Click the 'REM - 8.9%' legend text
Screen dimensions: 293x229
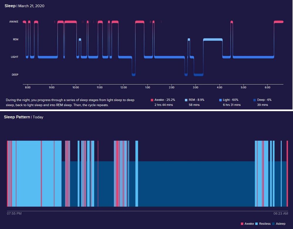(197, 100)
